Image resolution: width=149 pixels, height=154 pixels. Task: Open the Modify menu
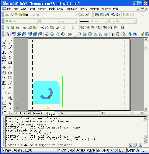coord(83,9)
